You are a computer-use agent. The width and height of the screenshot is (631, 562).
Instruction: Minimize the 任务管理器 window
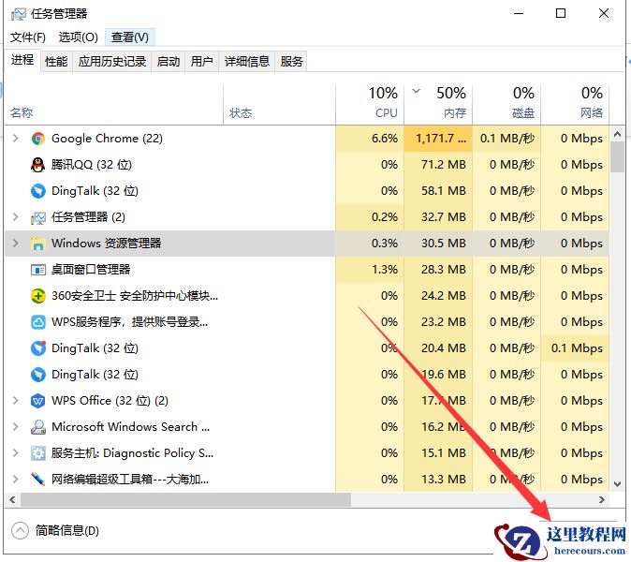coord(519,13)
